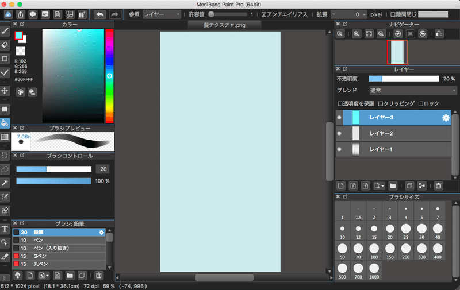The width and height of the screenshot is (460, 290).
Task: Select the rectangular selection tool
Action: pyautogui.click(x=5, y=155)
